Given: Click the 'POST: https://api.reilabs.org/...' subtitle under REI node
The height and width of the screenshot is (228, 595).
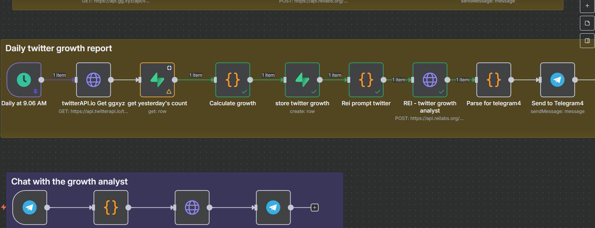Looking at the screenshot, I should (x=430, y=119).
